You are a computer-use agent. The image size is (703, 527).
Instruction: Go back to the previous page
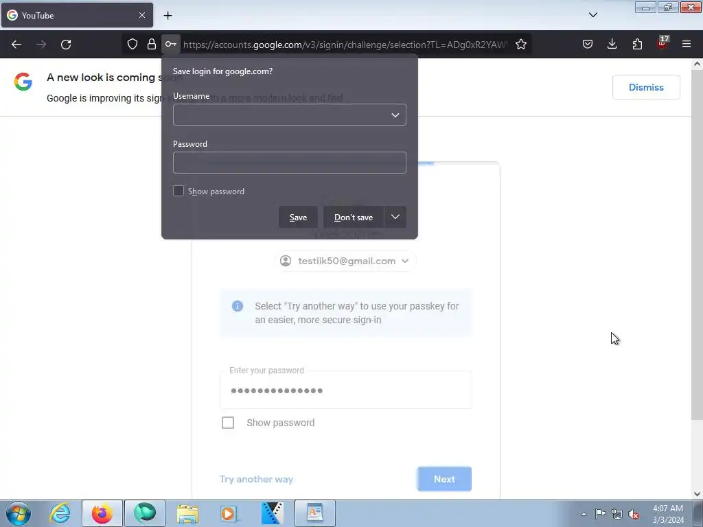(16, 45)
